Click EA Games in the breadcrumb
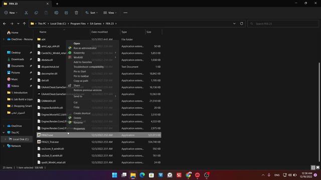The width and height of the screenshot is (321, 180). click(x=96, y=23)
